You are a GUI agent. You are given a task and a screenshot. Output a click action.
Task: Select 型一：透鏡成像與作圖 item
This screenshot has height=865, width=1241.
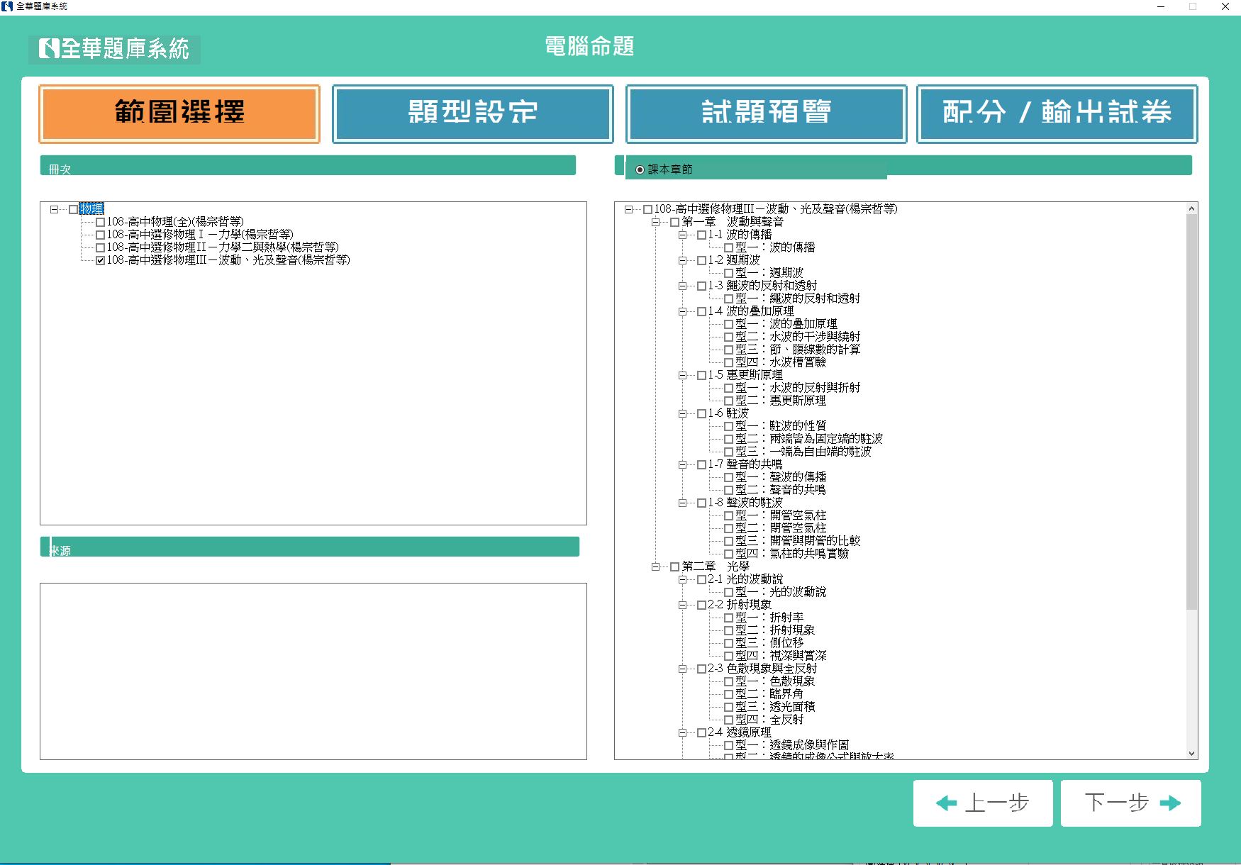click(792, 745)
